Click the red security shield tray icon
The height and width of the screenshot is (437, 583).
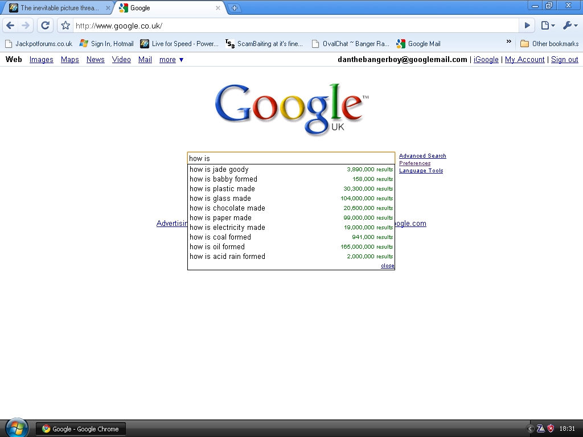pos(551,429)
